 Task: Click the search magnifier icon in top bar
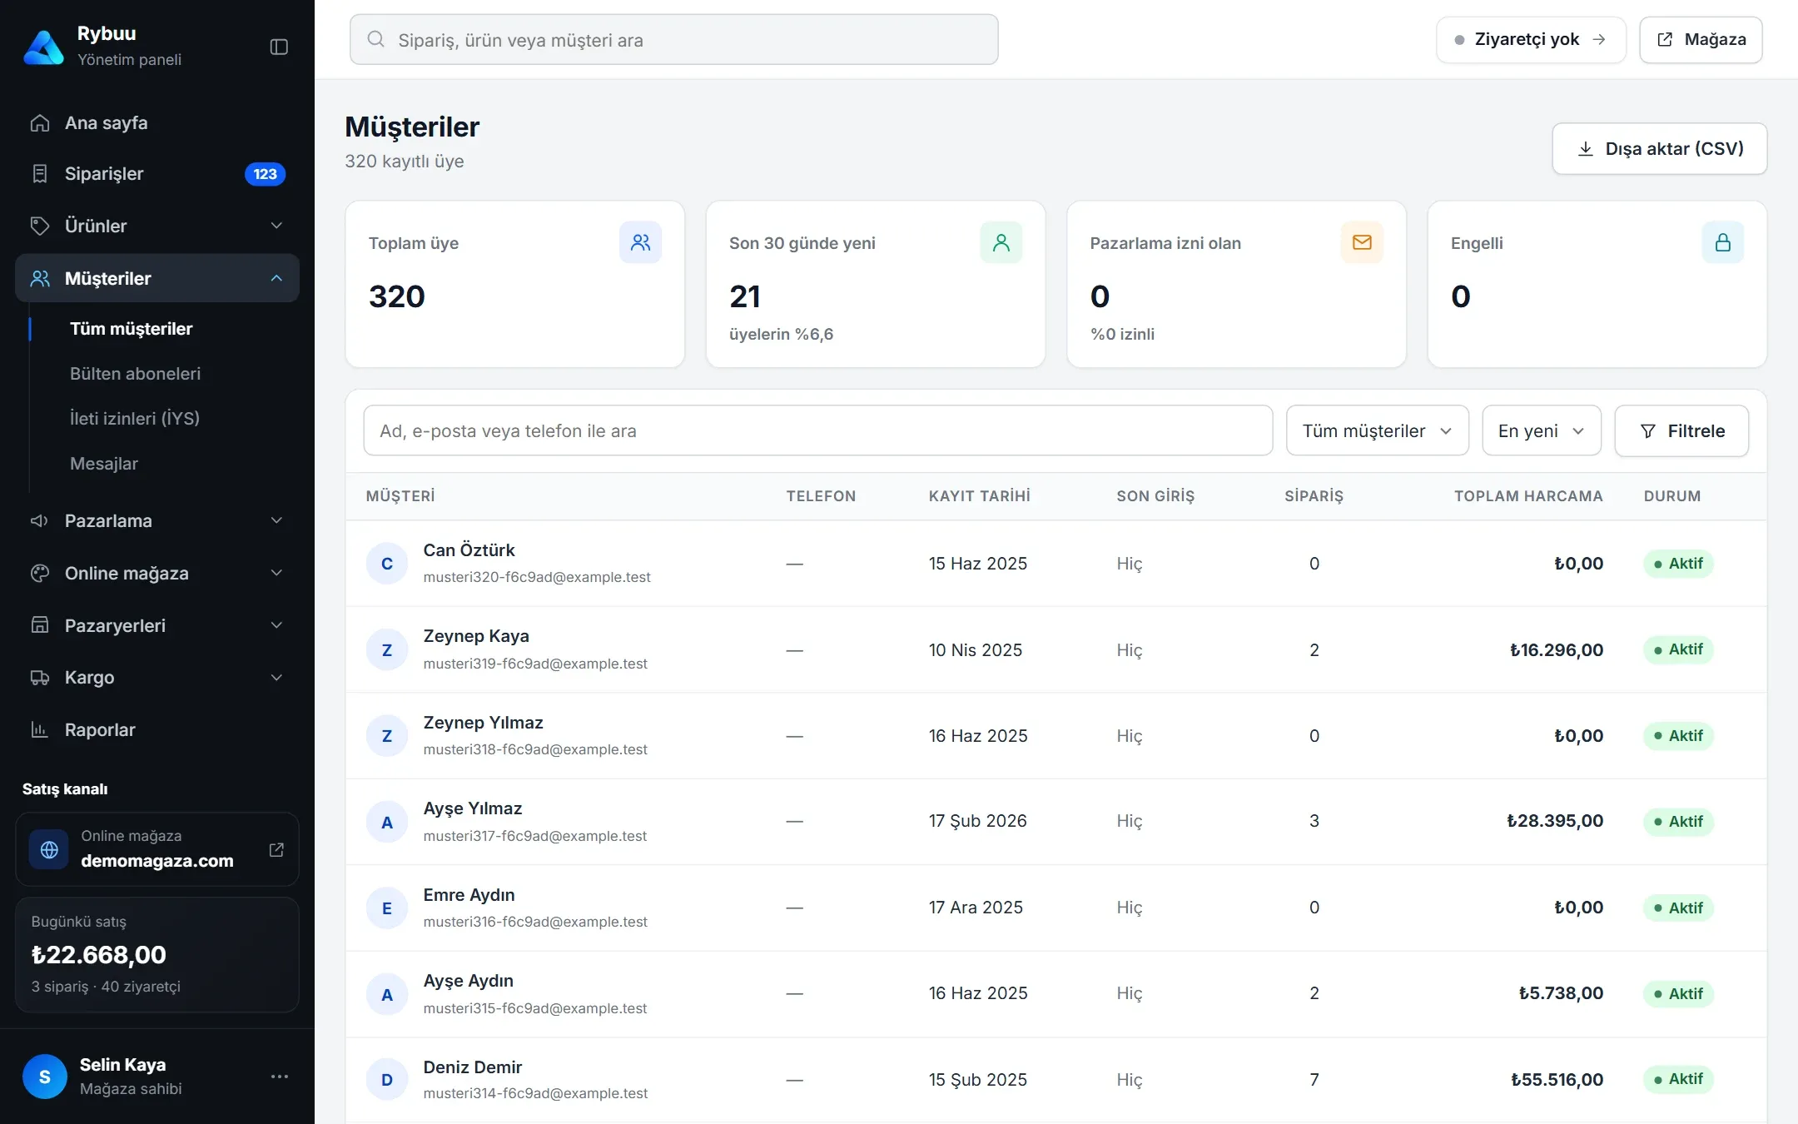click(x=376, y=39)
